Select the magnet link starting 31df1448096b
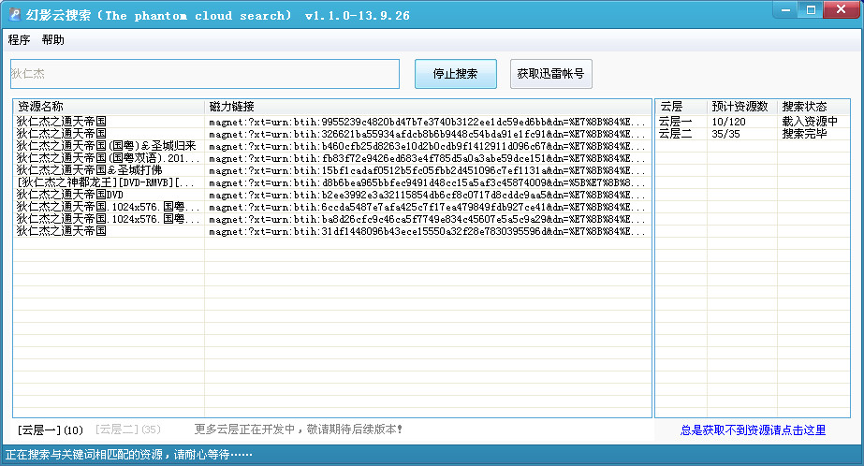864x466 pixels. point(427,231)
